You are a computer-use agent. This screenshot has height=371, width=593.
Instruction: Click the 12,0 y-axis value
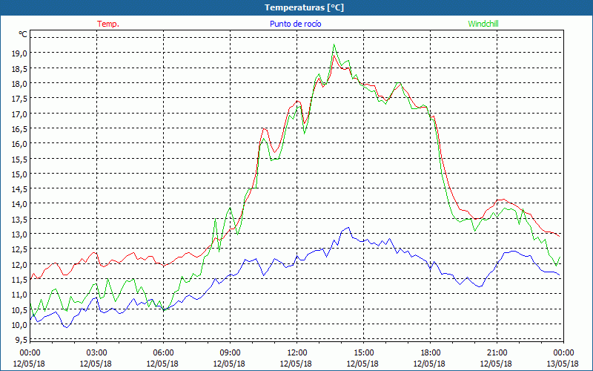(x=19, y=264)
